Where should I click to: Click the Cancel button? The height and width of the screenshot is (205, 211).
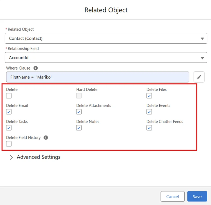click(173, 197)
